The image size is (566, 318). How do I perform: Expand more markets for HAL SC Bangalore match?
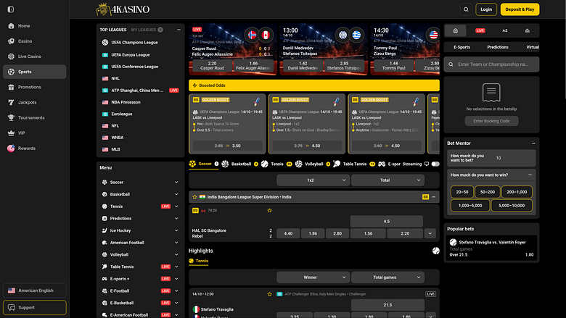click(x=430, y=233)
